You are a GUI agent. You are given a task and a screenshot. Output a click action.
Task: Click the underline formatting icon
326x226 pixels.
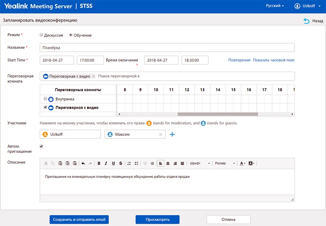[x=113, y=163]
